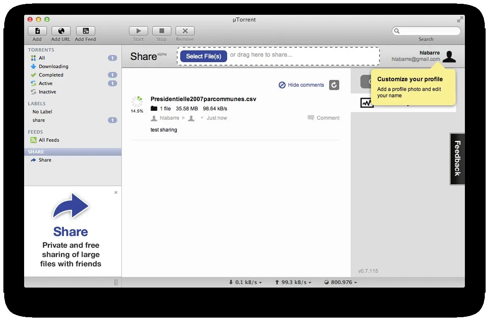Start the torrent with the play button
This screenshot has width=489, height=321.
coord(138,31)
